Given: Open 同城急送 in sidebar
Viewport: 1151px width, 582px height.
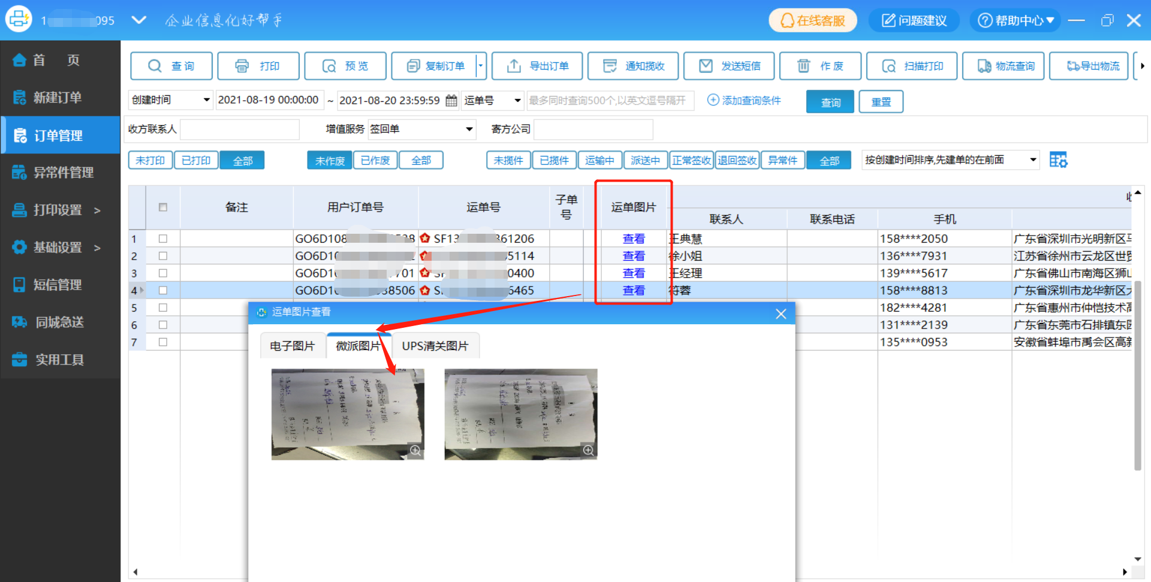Looking at the screenshot, I should [x=60, y=322].
